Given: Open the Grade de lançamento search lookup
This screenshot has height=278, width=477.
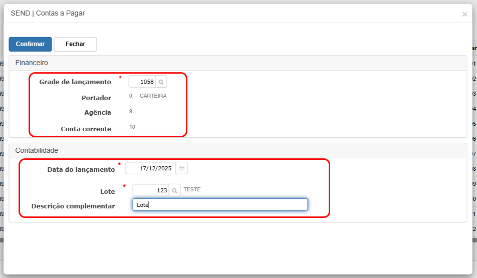Looking at the screenshot, I should coord(161,82).
